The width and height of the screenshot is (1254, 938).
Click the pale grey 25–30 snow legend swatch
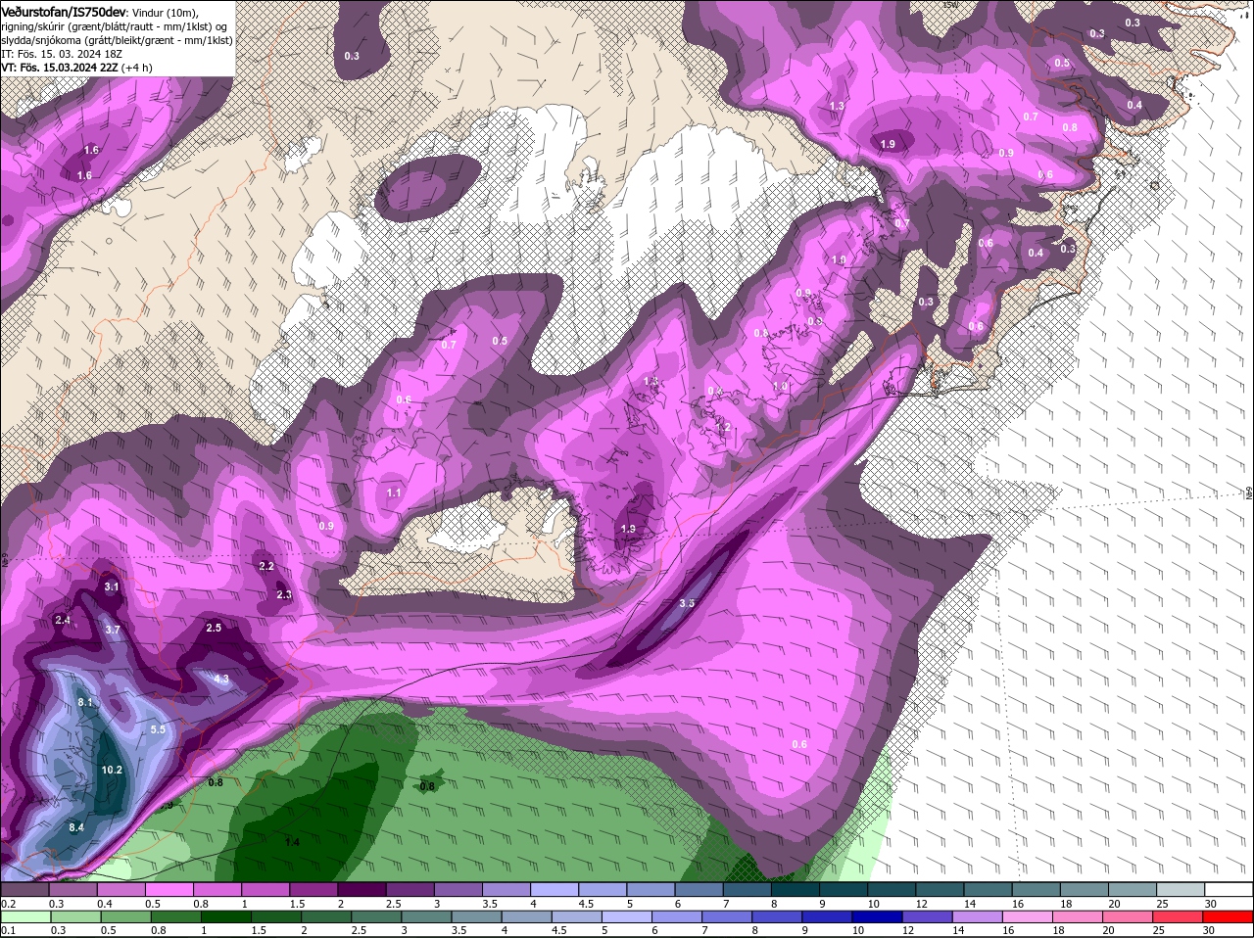click(1180, 889)
